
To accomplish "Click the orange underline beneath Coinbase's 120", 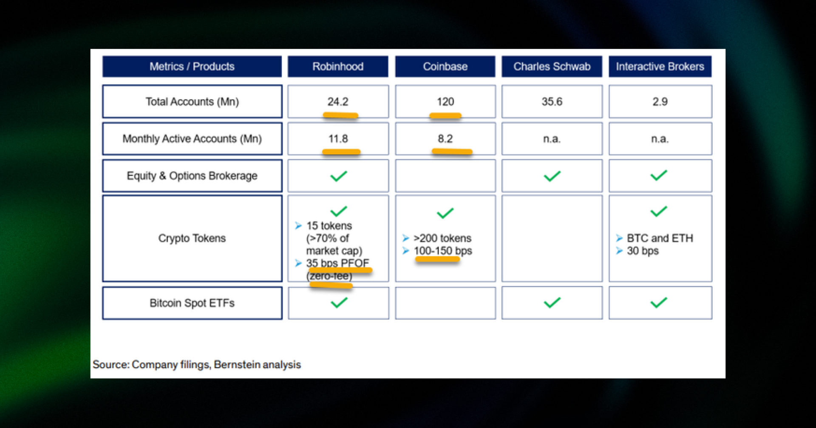I will (x=445, y=115).
